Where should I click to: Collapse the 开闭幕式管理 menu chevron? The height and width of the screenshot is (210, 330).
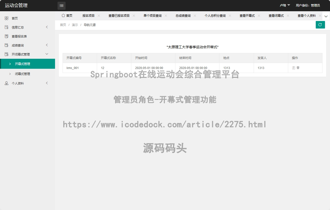(47, 54)
